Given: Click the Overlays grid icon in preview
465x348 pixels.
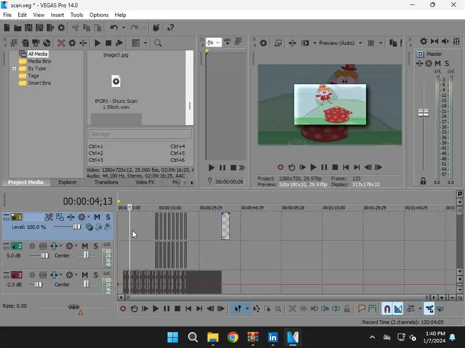Looking at the screenshot, I should (x=371, y=43).
